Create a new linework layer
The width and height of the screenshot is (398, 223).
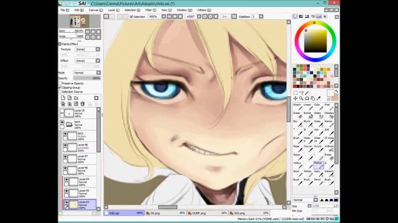point(69,98)
